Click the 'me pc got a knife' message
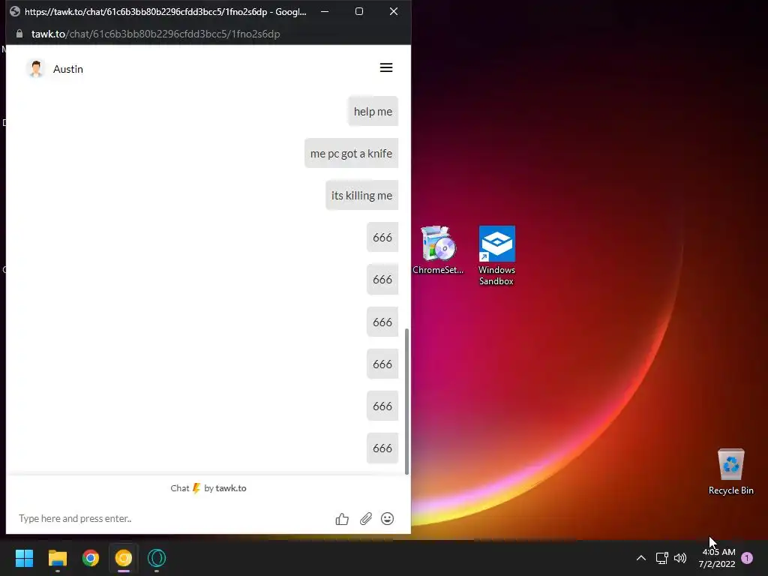The image size is (768, 576). (351, 153)
